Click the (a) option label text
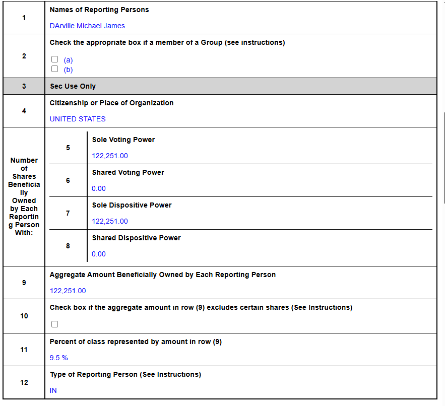445x406 pixels. 68,60
